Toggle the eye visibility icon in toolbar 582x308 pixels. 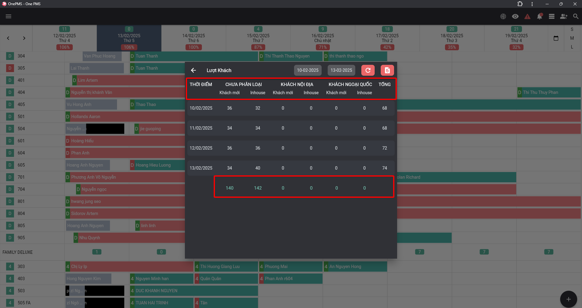515,16
